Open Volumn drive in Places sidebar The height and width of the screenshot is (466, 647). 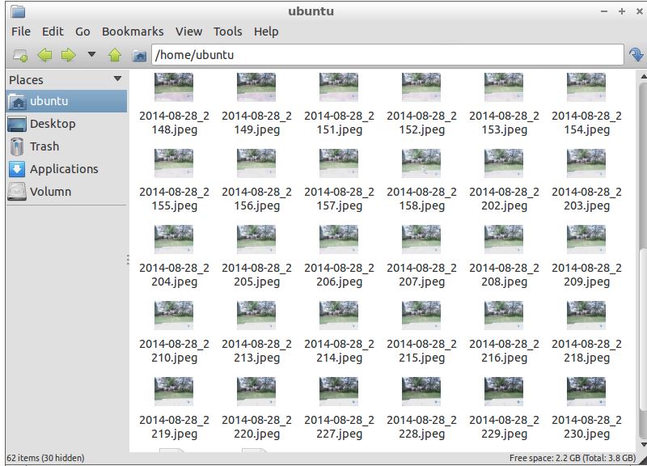66,192
